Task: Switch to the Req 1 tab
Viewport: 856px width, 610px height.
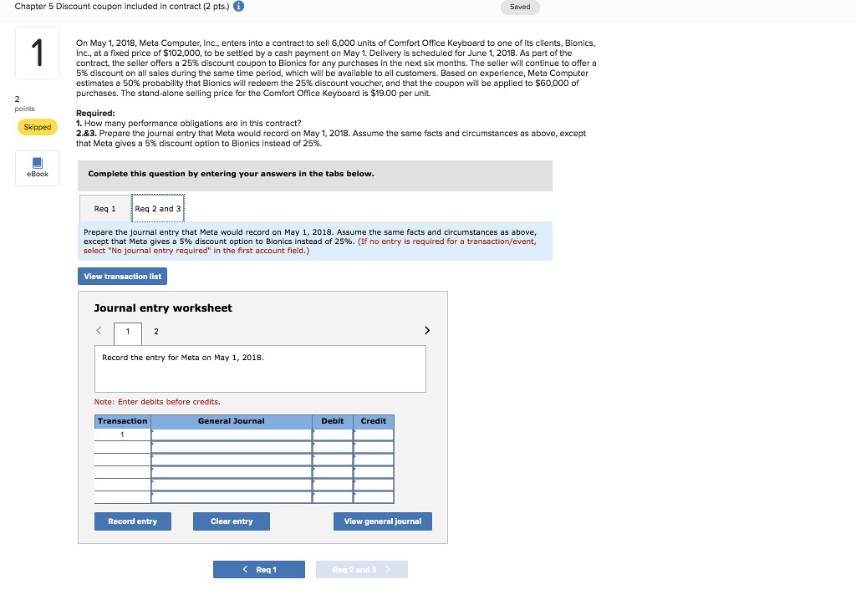Action: tap(104, 208)
